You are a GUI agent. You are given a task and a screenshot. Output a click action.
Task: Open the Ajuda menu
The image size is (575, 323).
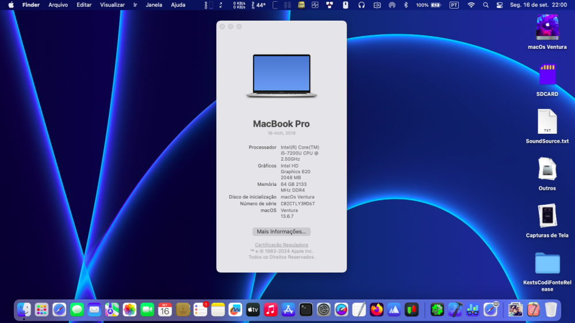[x=178, y=5]
